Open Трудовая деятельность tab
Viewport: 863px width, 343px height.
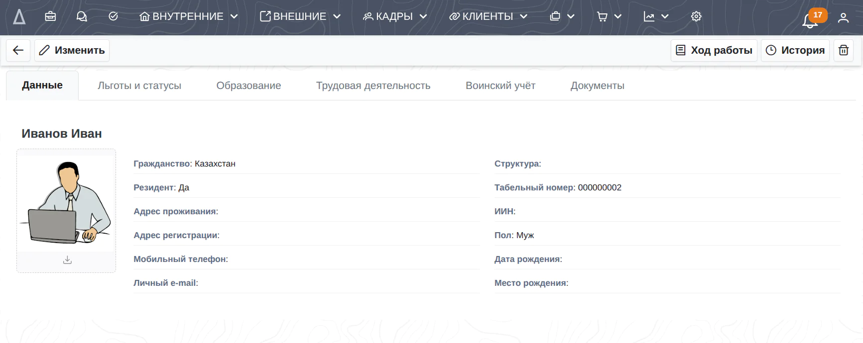pos(373,86)
